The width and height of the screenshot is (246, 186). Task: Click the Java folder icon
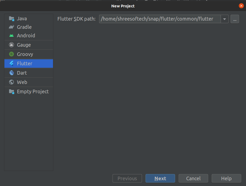click(11, 19)
